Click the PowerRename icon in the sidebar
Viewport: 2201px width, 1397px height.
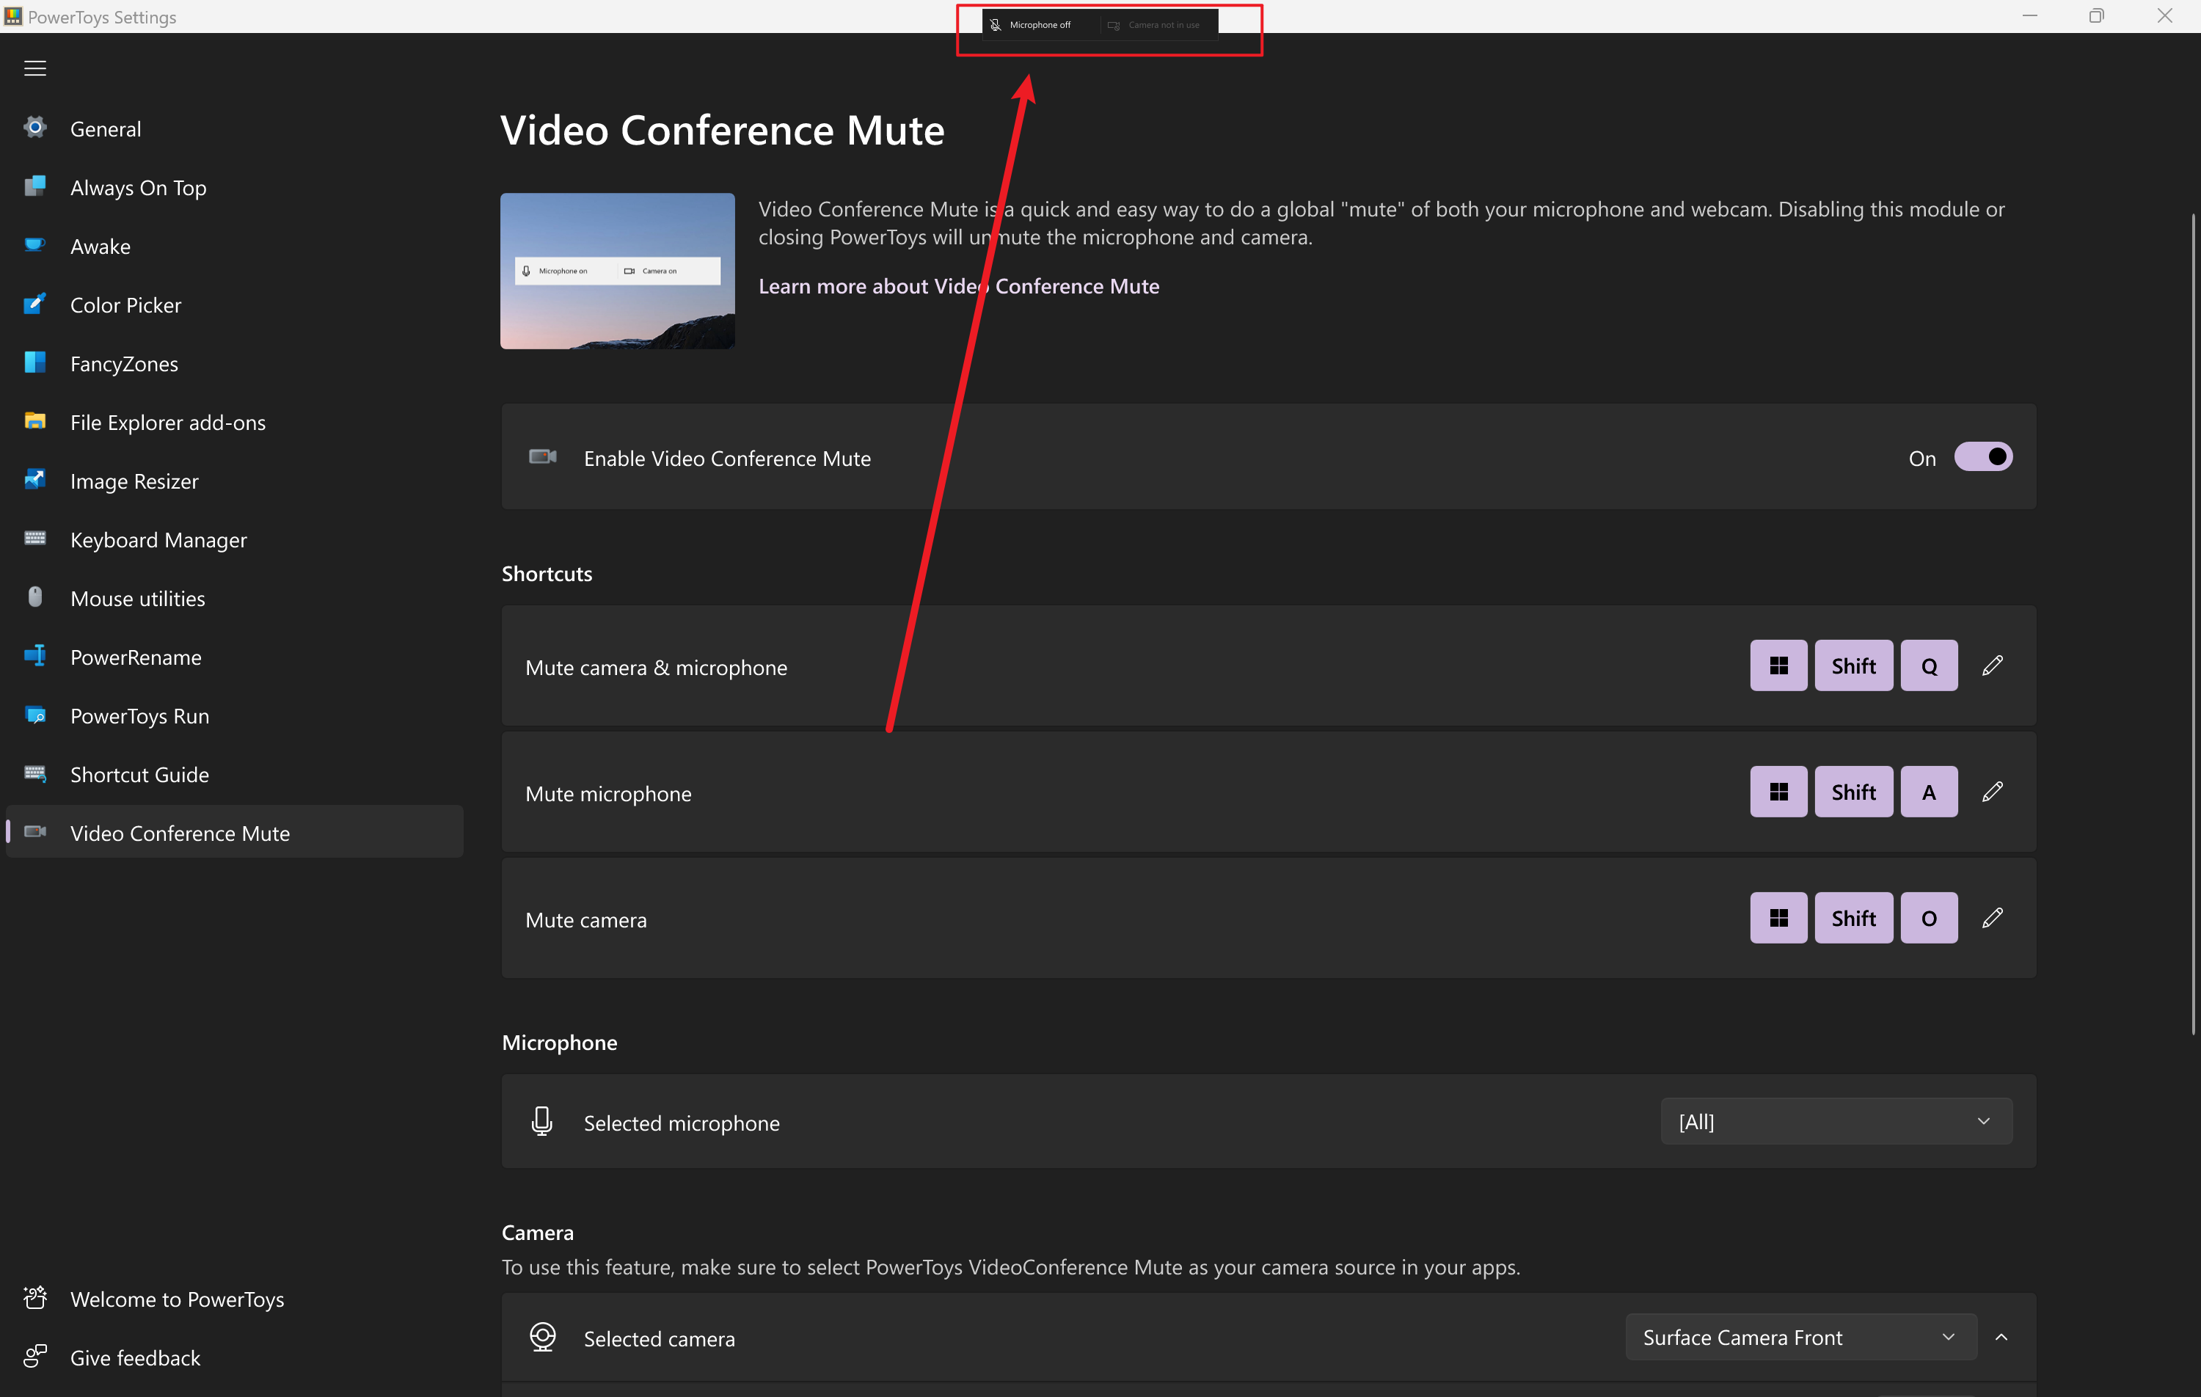[x=34, y=657]
